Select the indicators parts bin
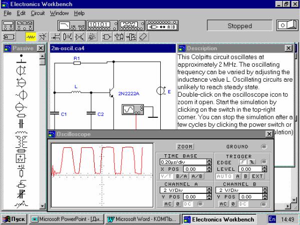This screenshot has height=225, width=300. coord(92,37)
